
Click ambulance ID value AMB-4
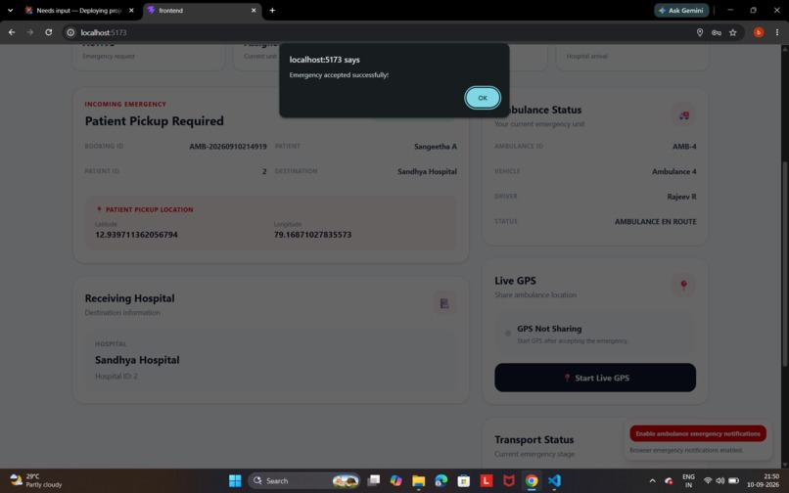684,147
